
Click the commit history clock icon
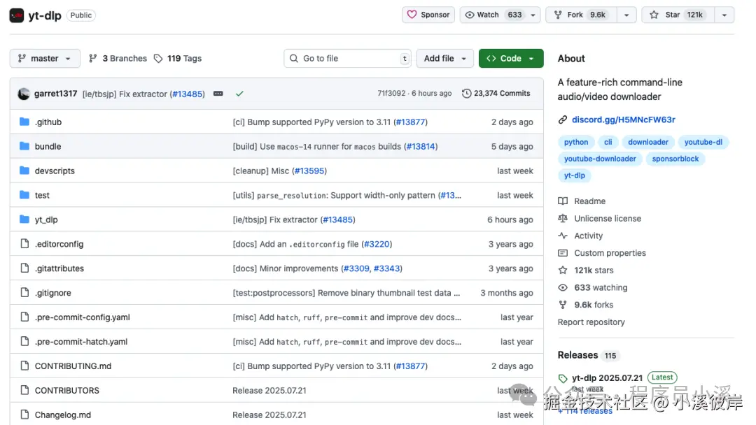pos(467,94)
